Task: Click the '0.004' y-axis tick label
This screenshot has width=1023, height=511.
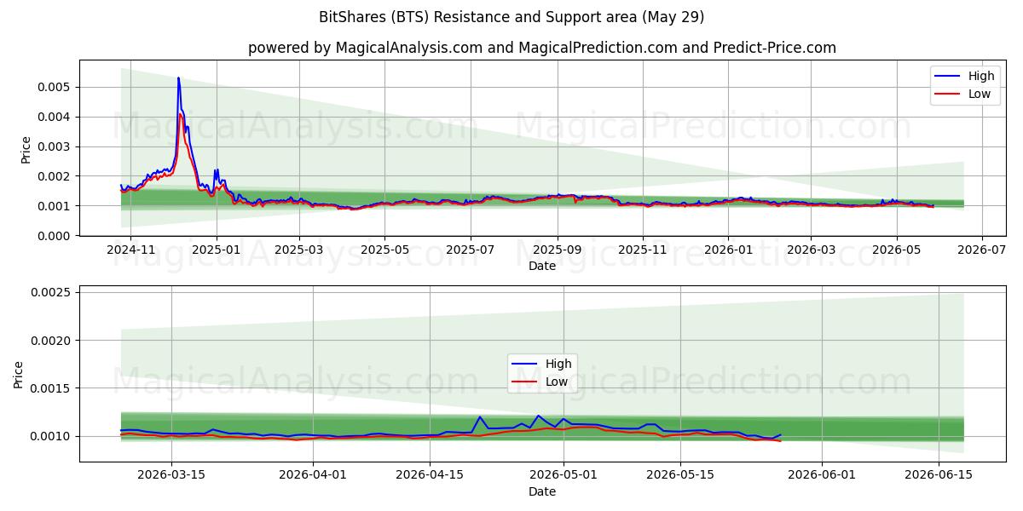Action: (x=55, y=117)
